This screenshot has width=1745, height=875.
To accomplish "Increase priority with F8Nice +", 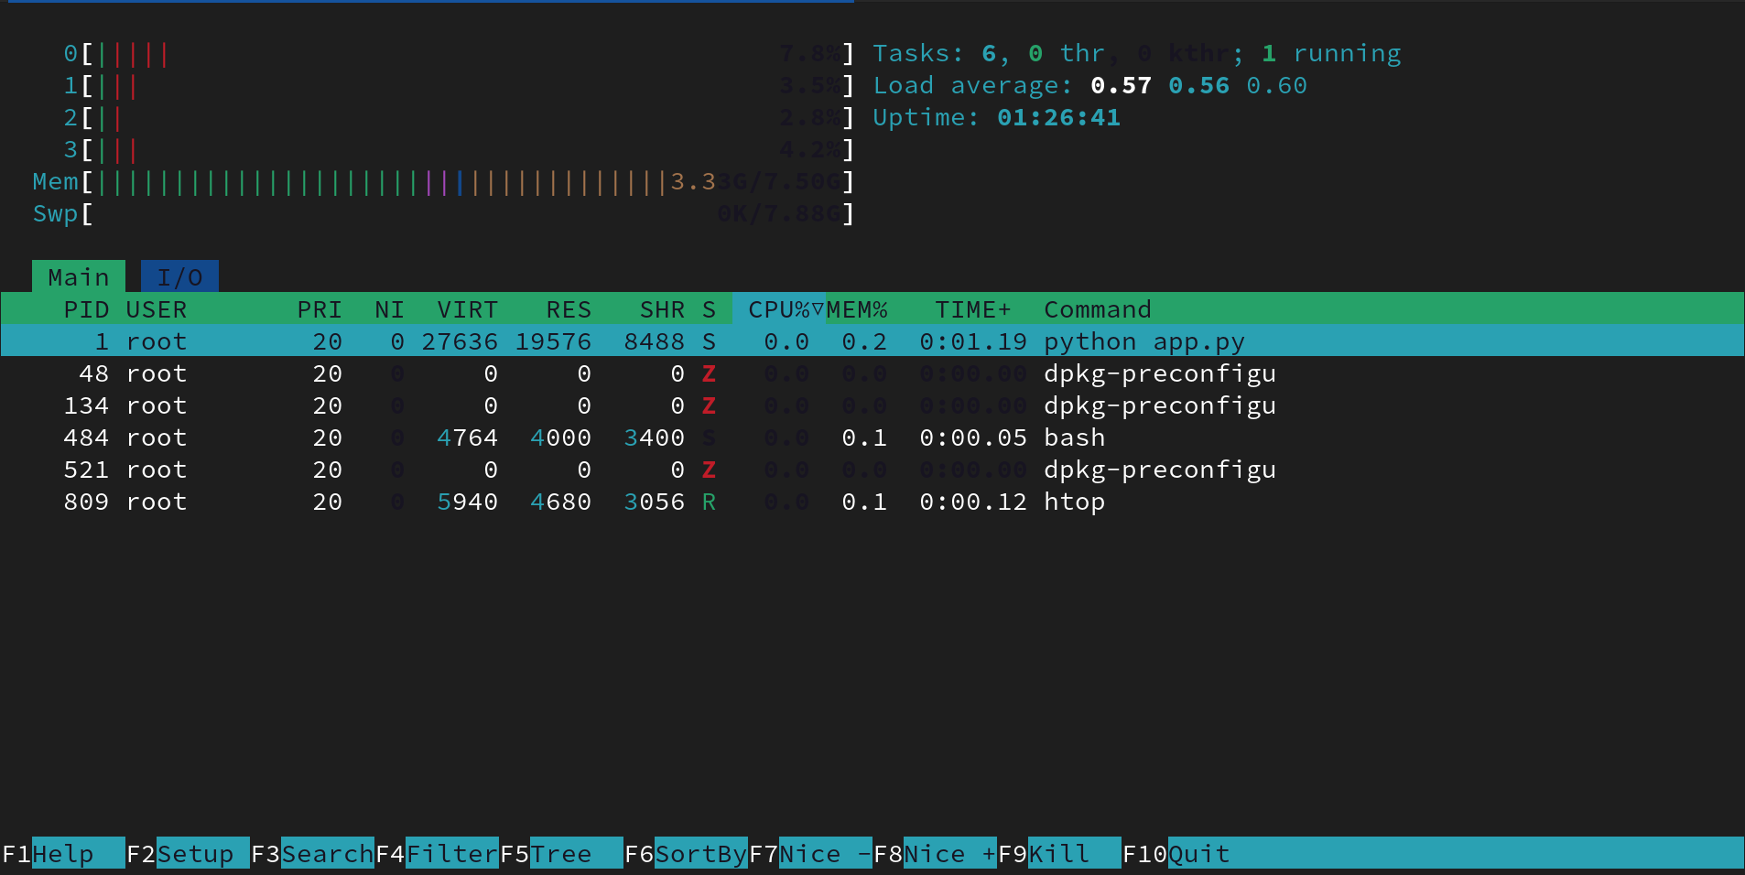I will tap(934, 854).
